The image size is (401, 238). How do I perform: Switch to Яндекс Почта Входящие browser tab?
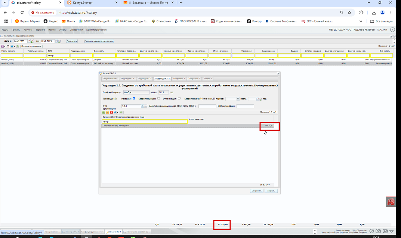(148, 3)
